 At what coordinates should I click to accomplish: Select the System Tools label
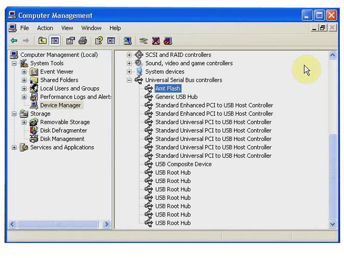[47, 63]
